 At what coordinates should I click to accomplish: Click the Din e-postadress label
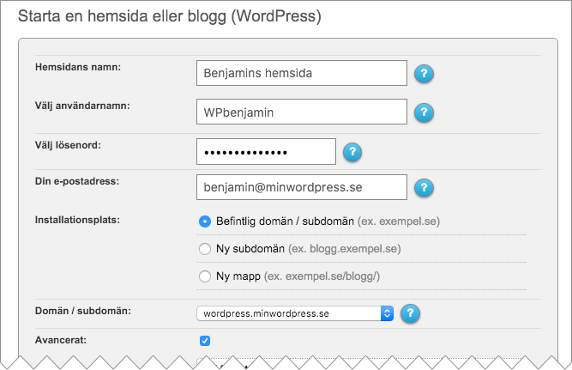click(x=77, y=181)
